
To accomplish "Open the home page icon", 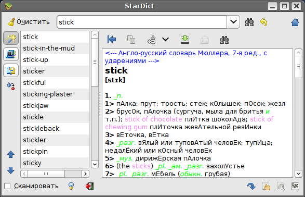I will [295, 22].
